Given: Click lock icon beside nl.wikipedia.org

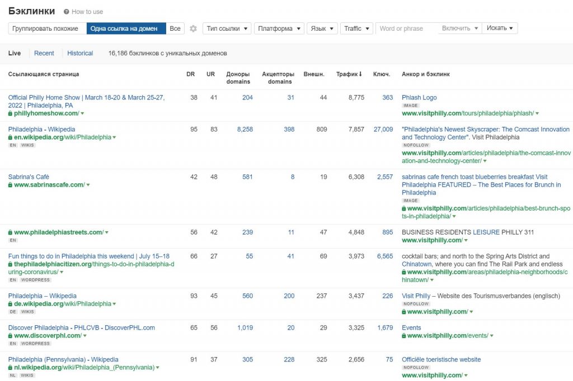Looking at the screenshot, I should pos(10,368).
